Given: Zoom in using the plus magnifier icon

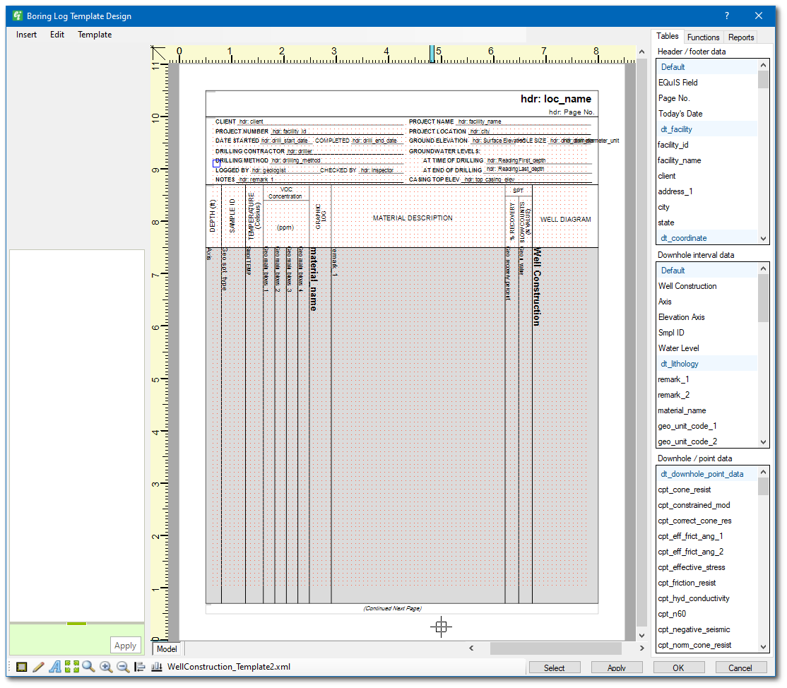Looking at the screenshot, I should point(106,666).
